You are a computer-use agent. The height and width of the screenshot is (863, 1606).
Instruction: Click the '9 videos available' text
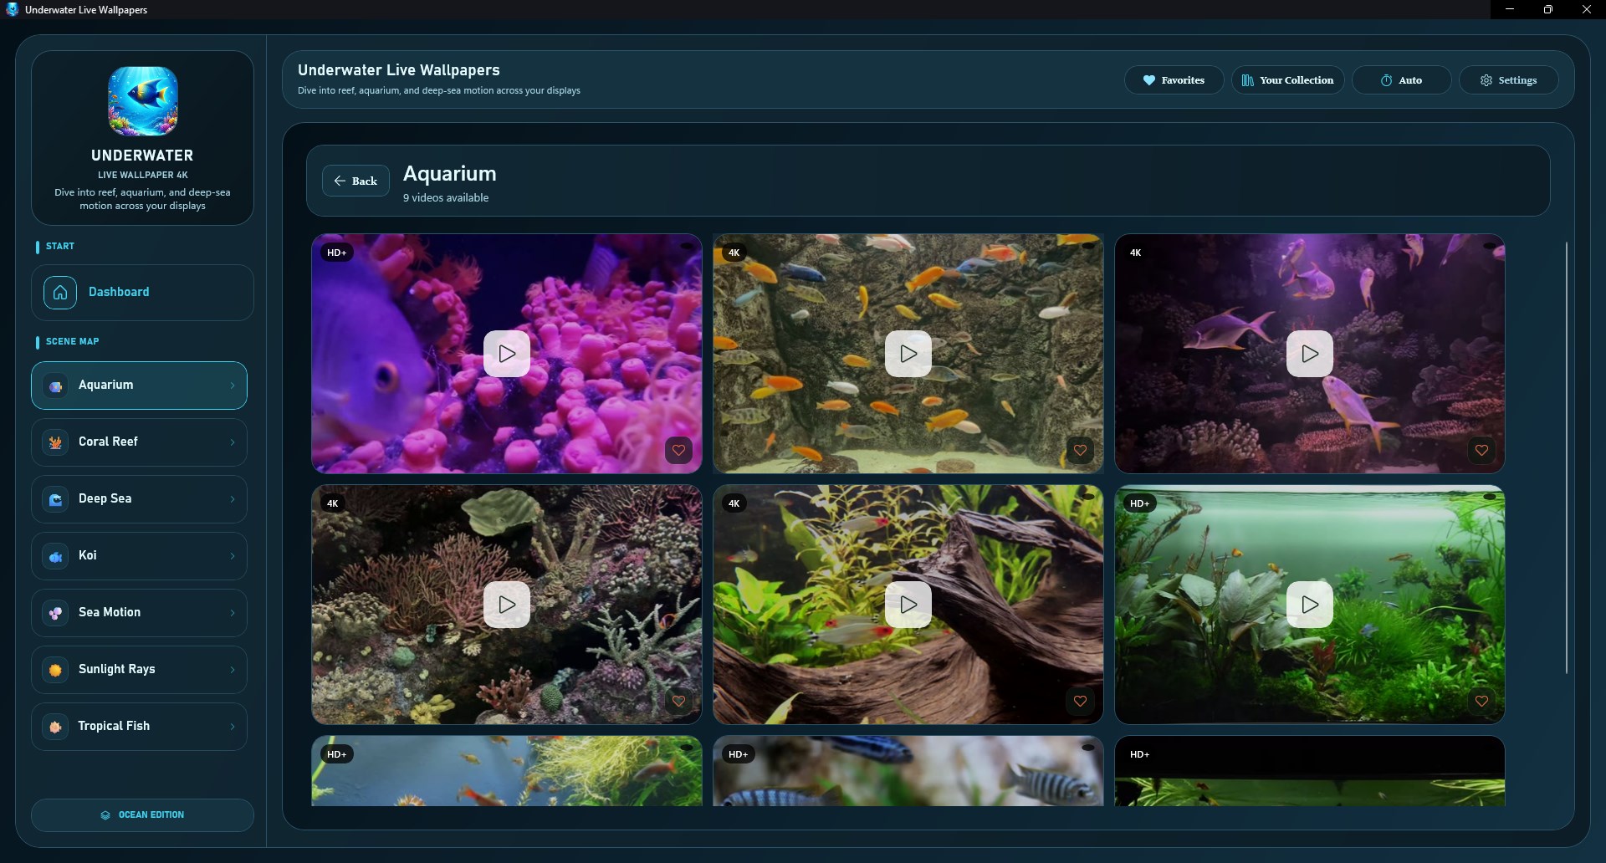coord(446,198)
